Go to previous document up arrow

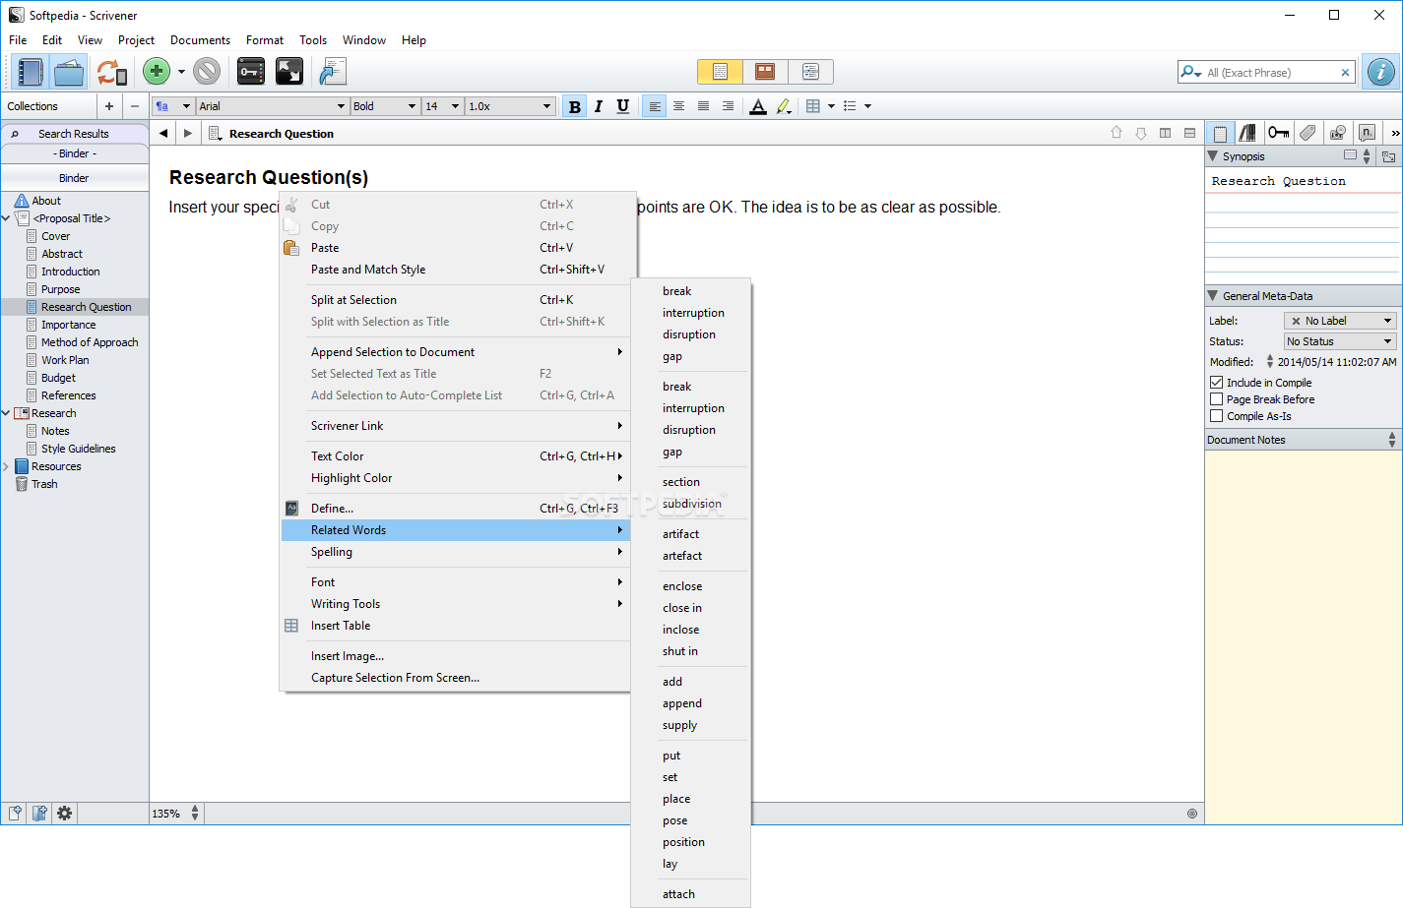(1116, 133)
